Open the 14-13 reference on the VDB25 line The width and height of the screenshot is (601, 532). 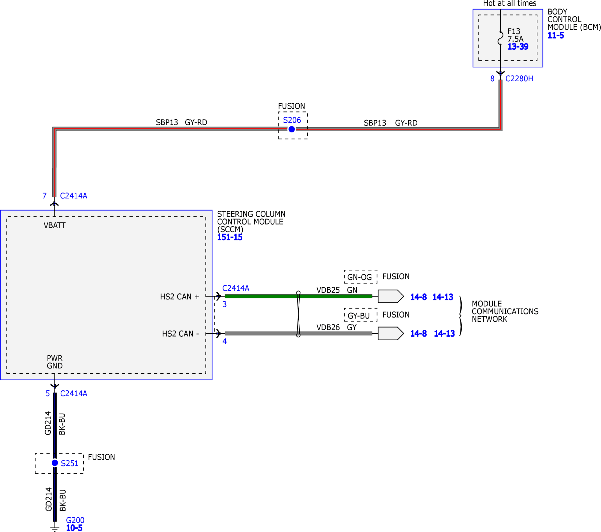(x=443, y=297)
